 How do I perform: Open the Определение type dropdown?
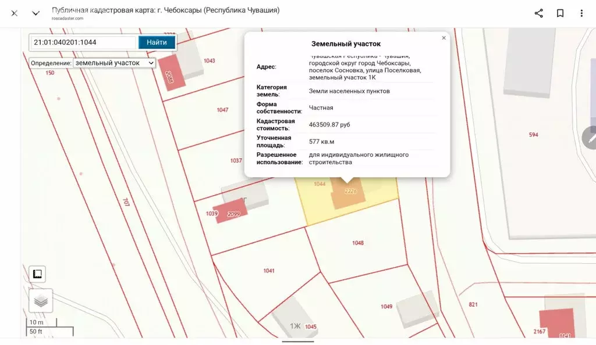tap(113, 62)
